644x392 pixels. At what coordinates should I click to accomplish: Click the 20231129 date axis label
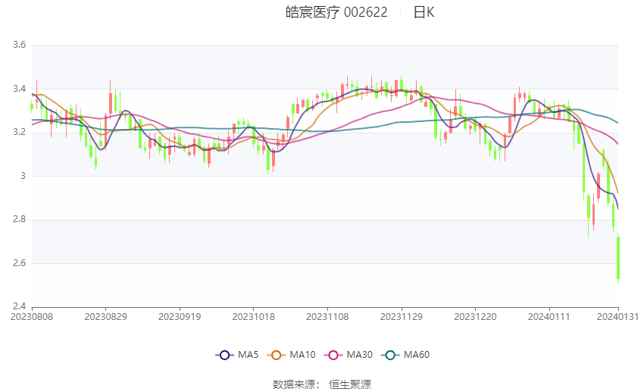coord(402,317)
